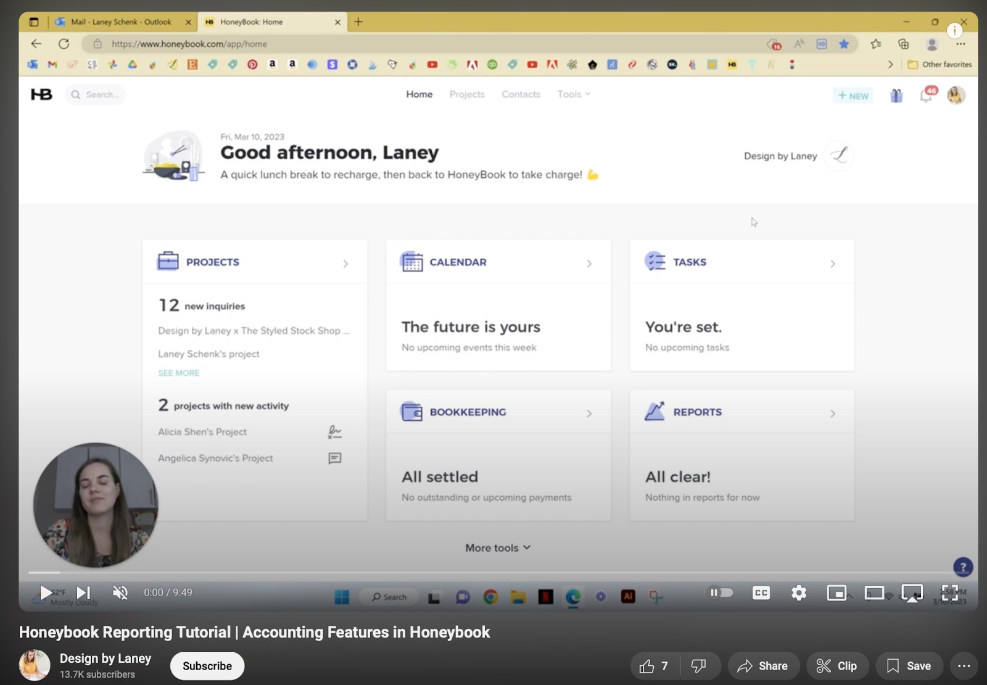This screenshot has width=987, height=685.
Task: Enter full screen video mode
Action: tap(950, 593)
